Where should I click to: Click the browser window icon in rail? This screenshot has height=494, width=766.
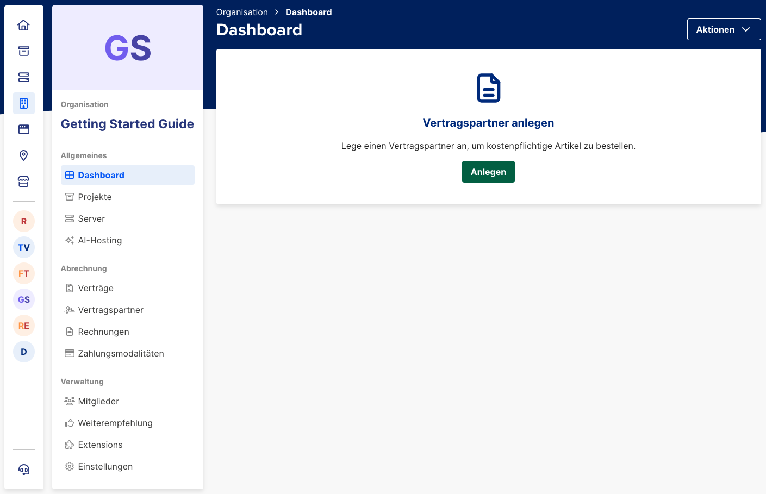(23, 129)
